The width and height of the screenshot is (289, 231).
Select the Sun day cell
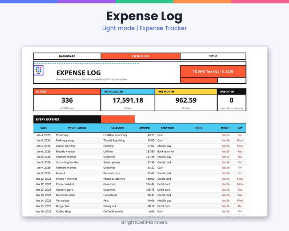[240, 135]
